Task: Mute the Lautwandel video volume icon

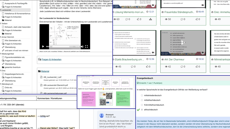Action: pyautogui.click(x=82, y=47)
